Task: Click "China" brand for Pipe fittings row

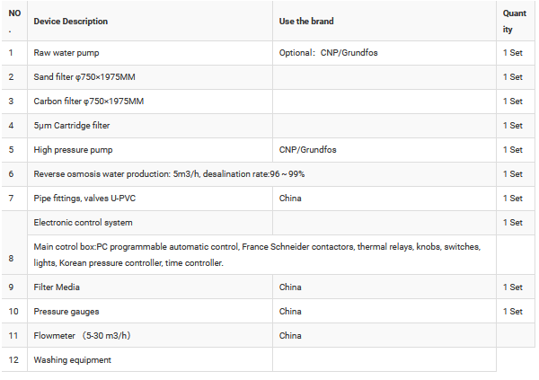Action: tap(290, 198)
